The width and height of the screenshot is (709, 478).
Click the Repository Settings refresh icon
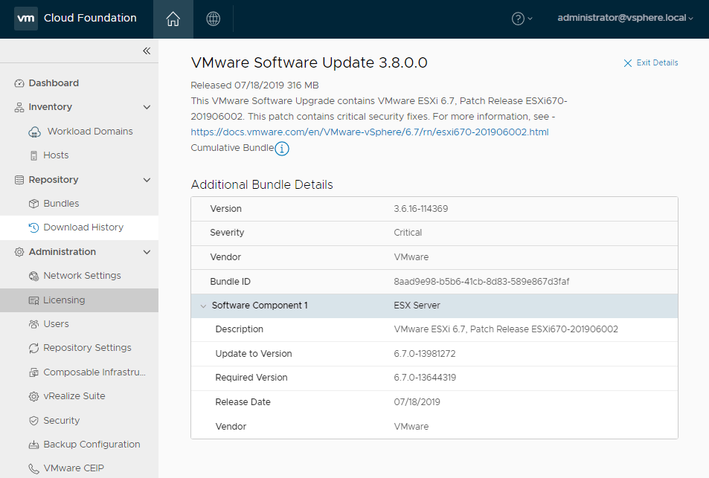click(33, 348)
